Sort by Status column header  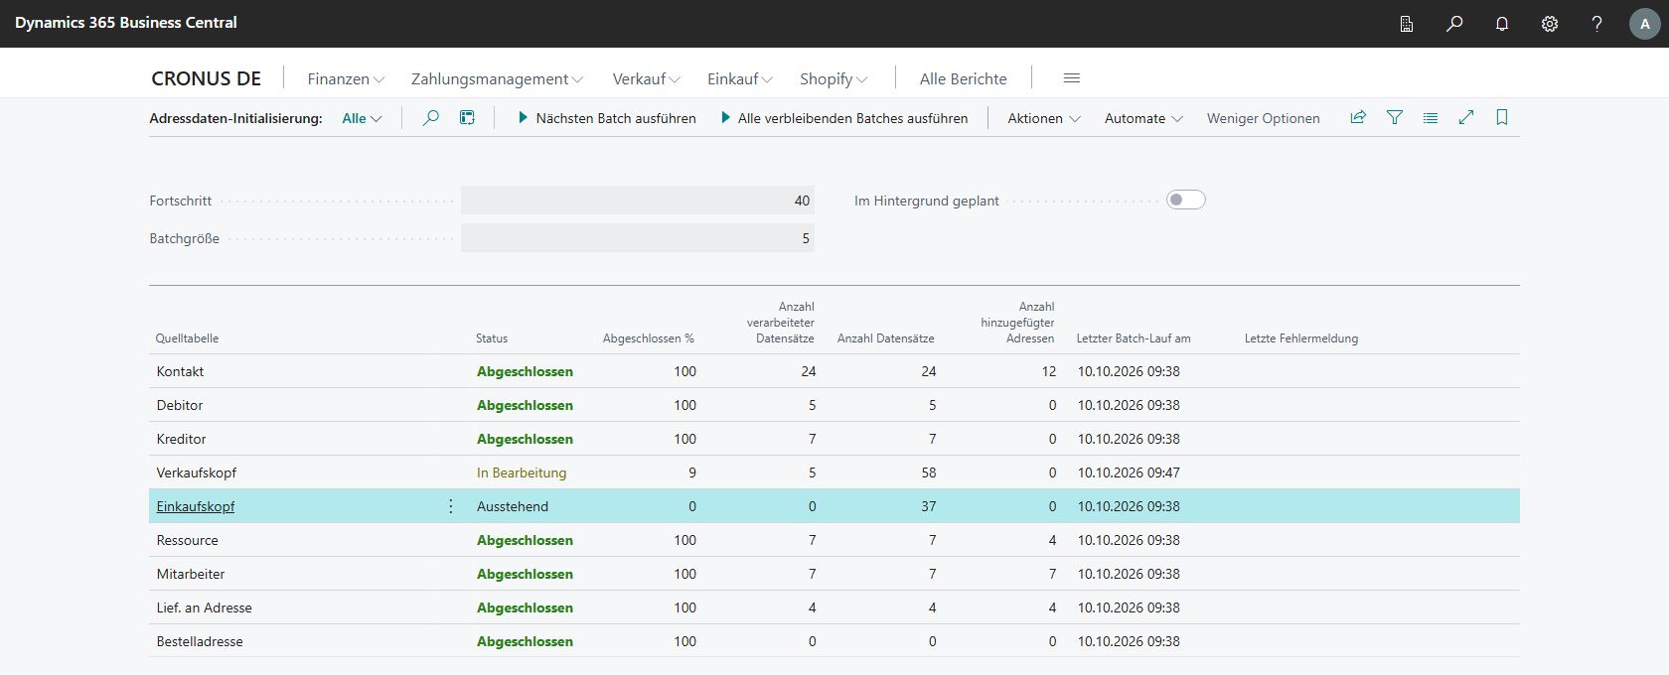click(492, 338)
